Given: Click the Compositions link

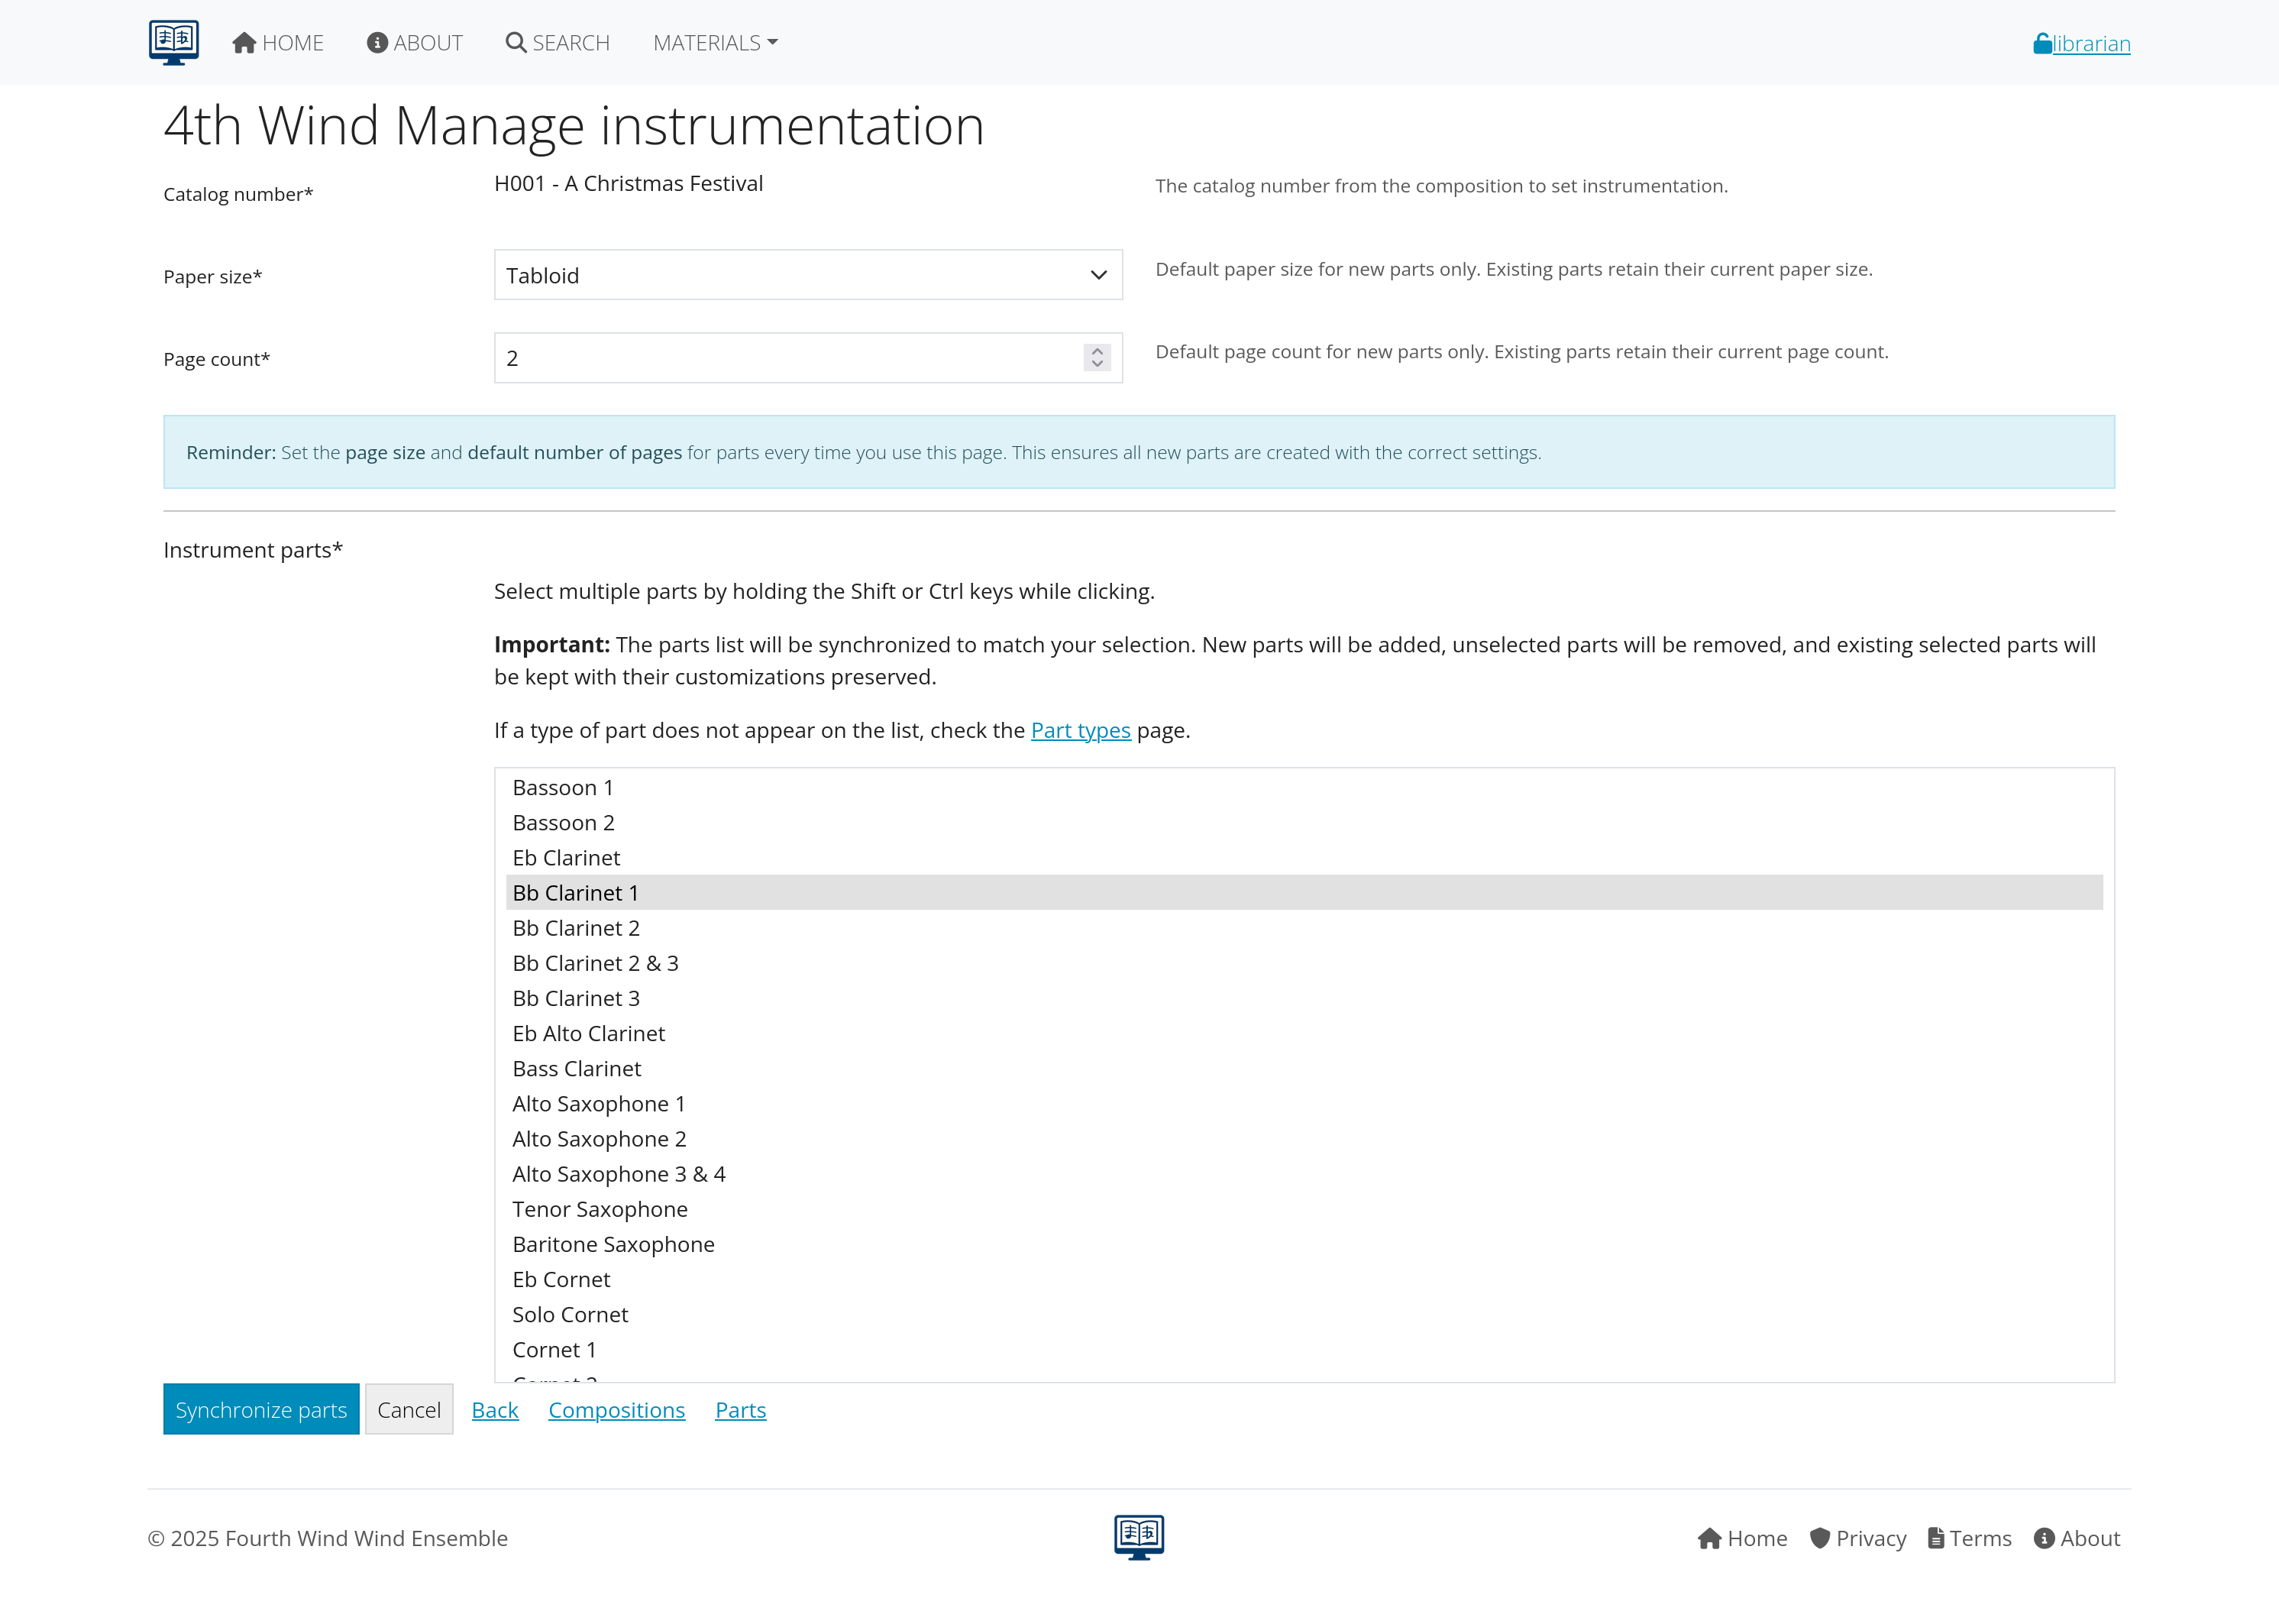Looking at the screenshot, I should (616, 1410).
